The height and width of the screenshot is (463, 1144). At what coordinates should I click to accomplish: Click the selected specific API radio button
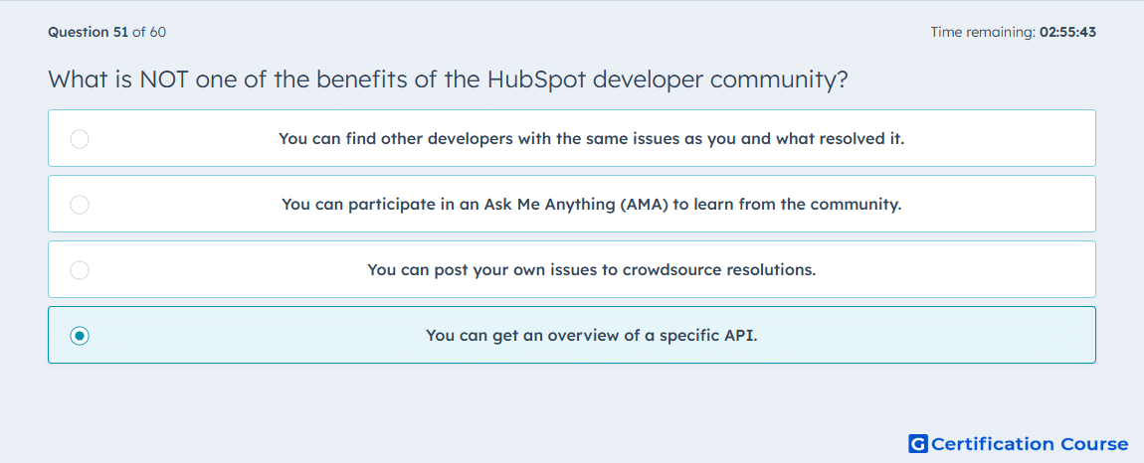[80, 336]
